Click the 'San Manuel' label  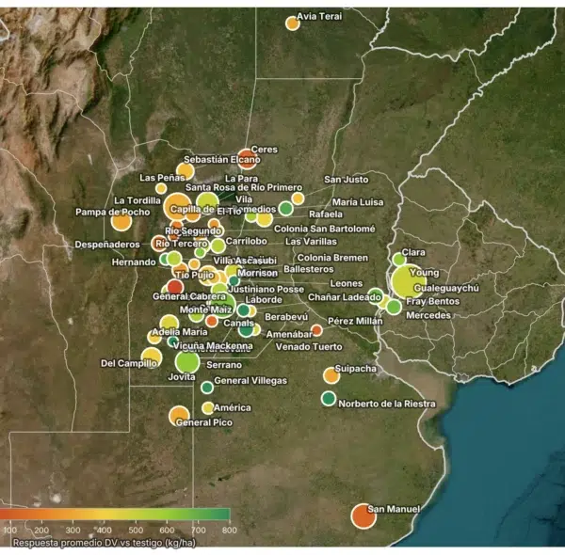394,509
